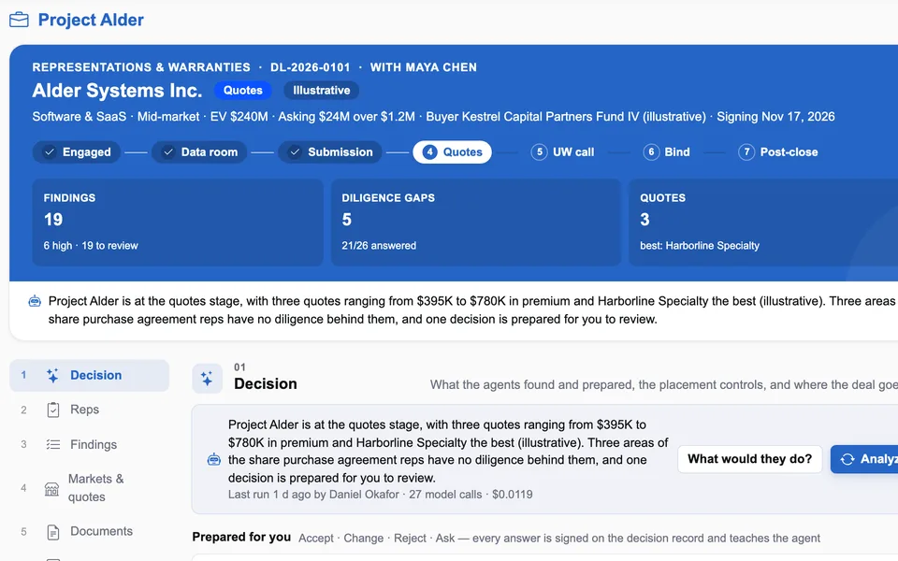This screenshot has width=898, height=561.
Task: Click the checkmark on the Submission stage
Action: 295,152
